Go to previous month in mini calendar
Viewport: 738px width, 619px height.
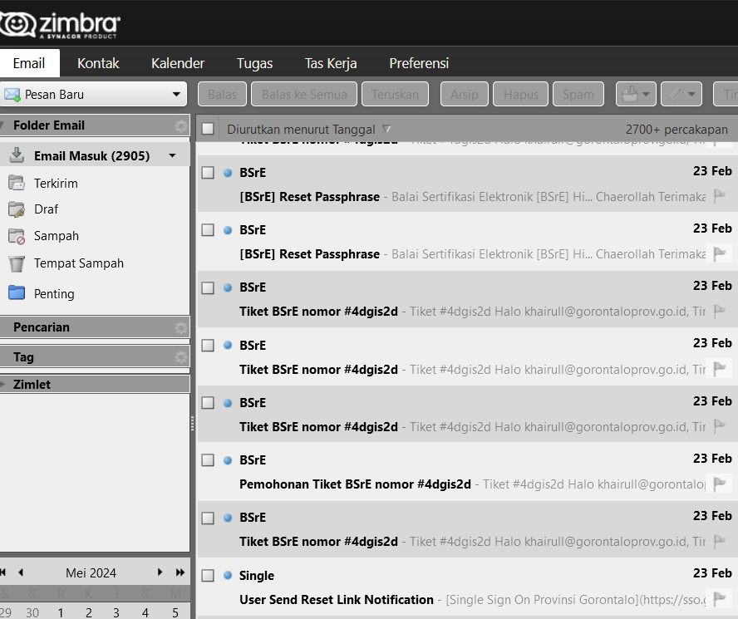(21, 572)
